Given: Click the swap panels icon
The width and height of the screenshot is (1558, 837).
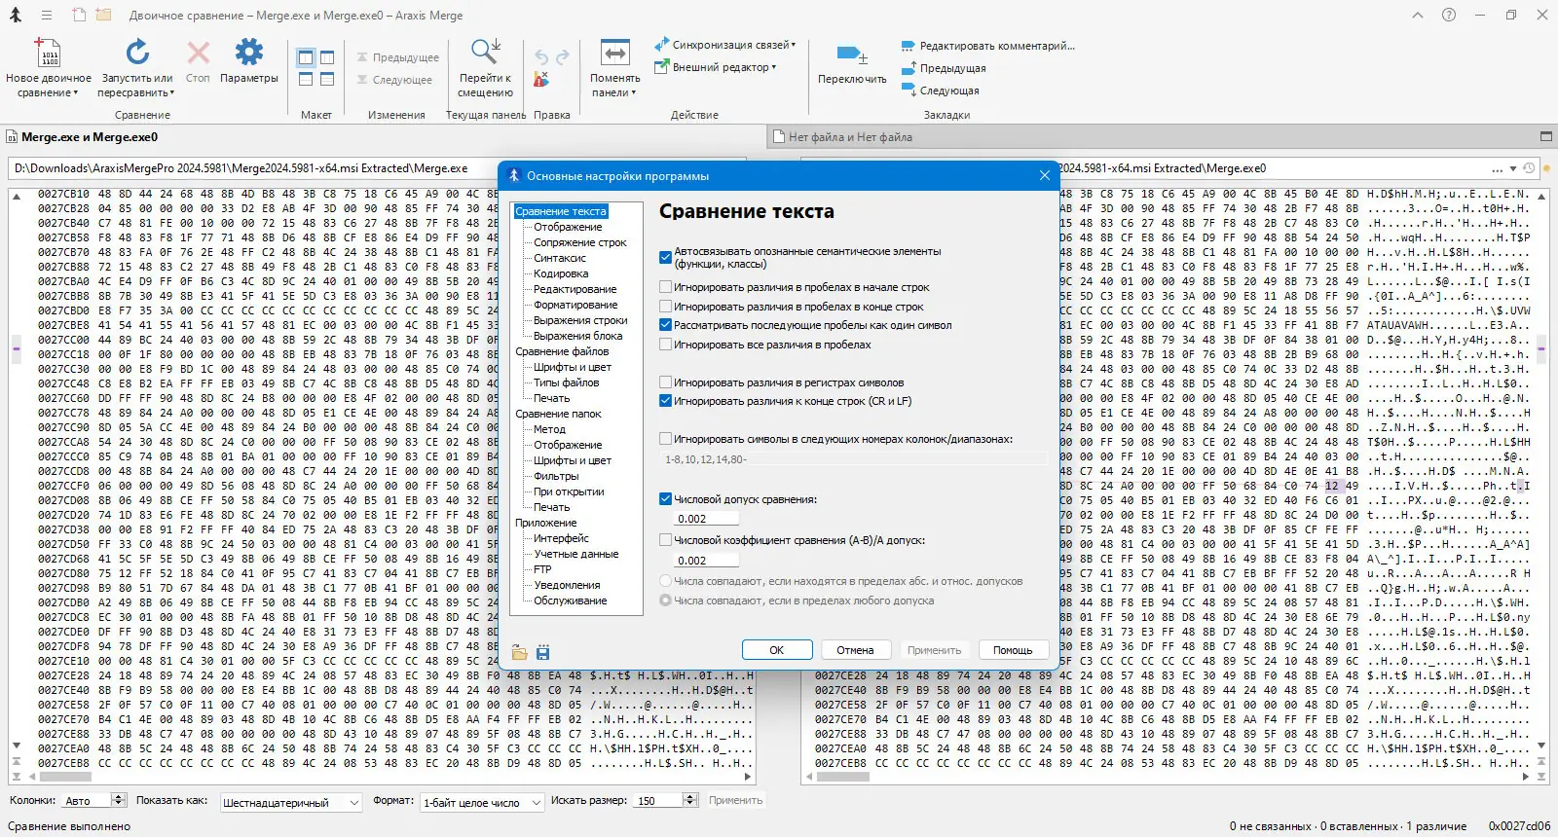Looking at the screenshot, I should (x=614, y=53).
